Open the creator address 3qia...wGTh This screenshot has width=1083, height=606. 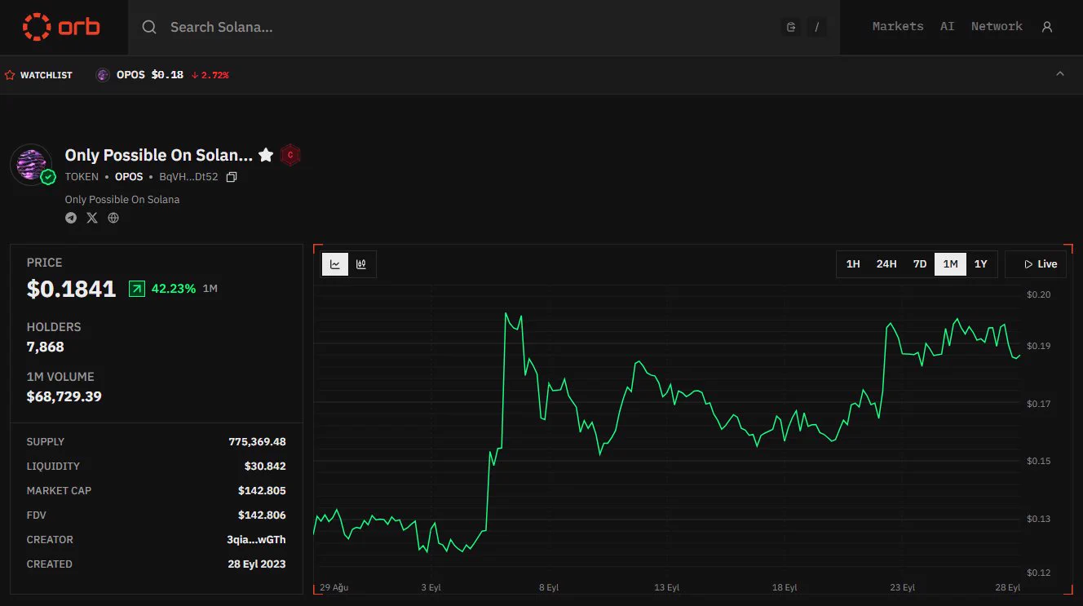[256, 540]
